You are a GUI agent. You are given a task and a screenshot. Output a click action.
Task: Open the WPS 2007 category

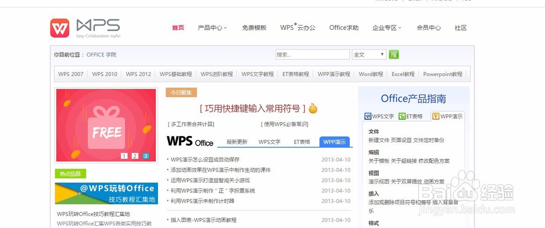[71, 74]
